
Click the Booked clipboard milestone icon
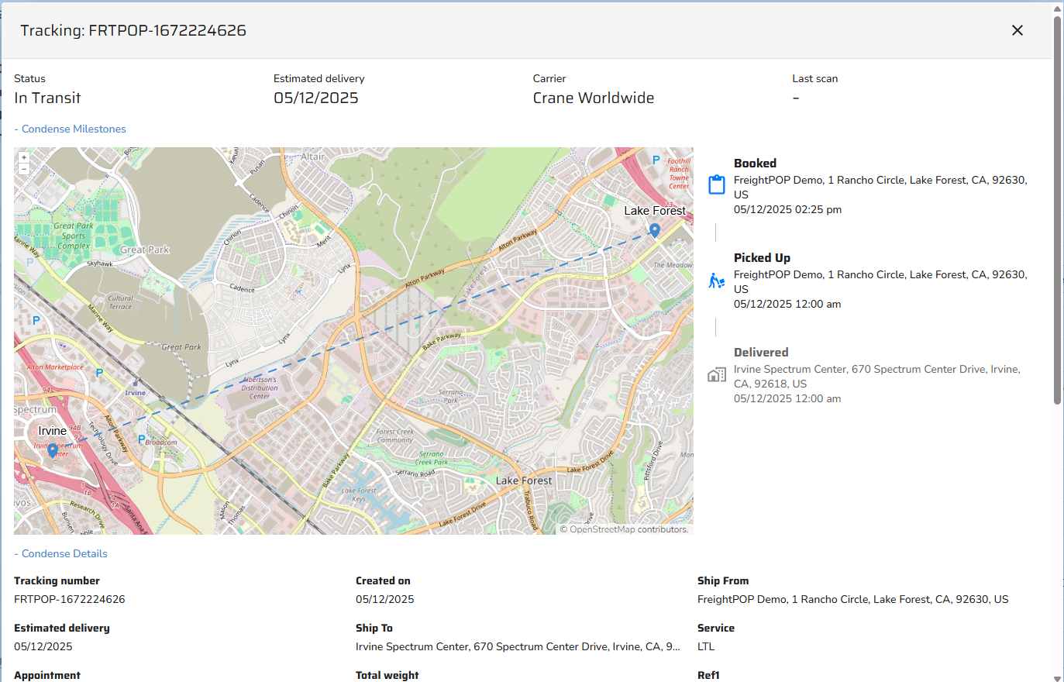point(717,185)
